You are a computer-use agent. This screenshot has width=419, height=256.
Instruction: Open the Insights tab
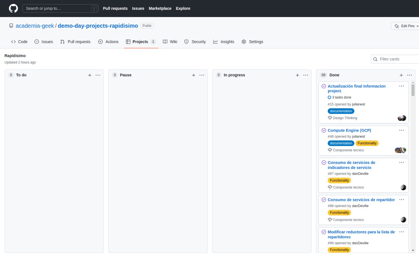tap(224, 42)
